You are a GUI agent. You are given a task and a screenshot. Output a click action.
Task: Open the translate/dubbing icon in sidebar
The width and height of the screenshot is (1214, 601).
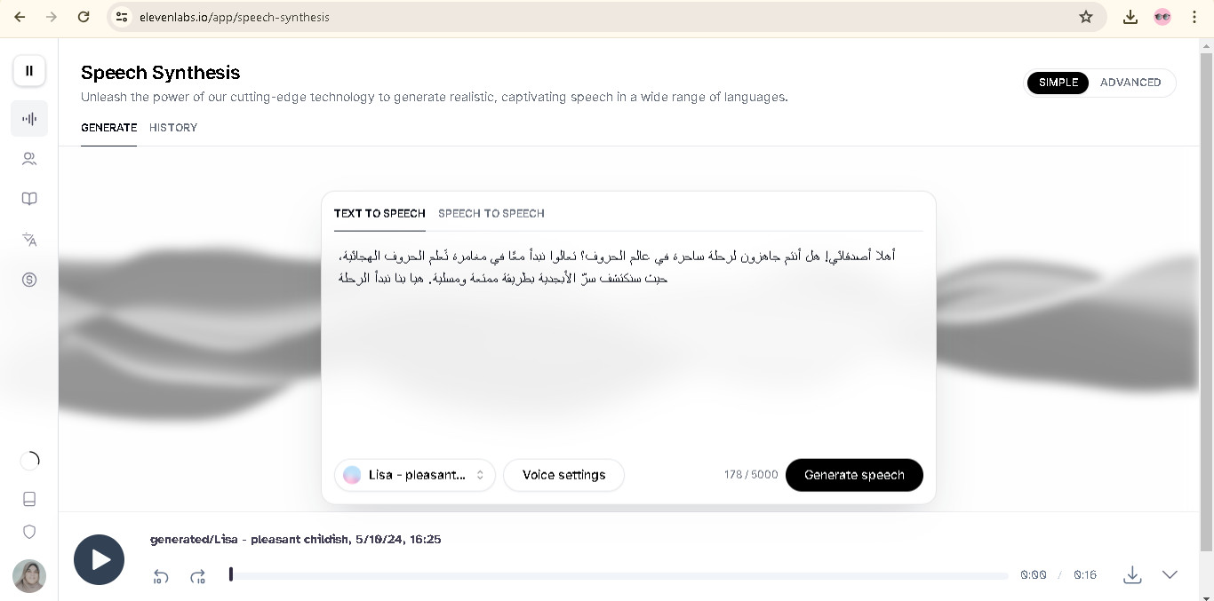pos(29,240)
